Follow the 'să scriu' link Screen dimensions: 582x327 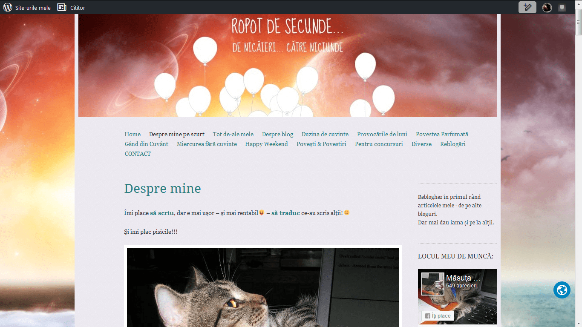tap(162, 212)
